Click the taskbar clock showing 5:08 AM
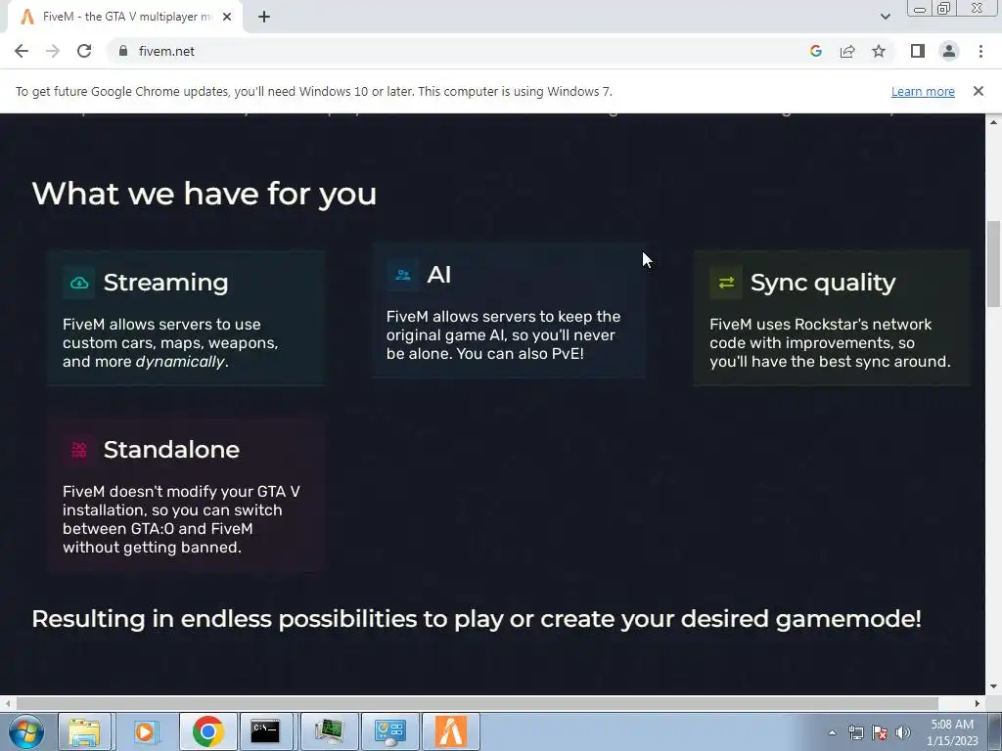 coord(952,732)
